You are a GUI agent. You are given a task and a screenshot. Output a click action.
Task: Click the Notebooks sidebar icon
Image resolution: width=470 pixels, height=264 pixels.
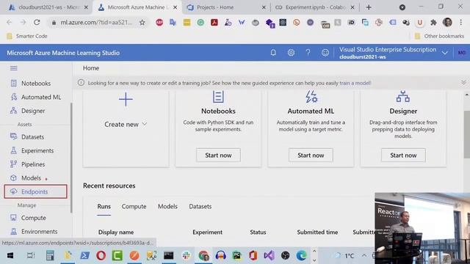pyautogui.click(x=13, y=83)
